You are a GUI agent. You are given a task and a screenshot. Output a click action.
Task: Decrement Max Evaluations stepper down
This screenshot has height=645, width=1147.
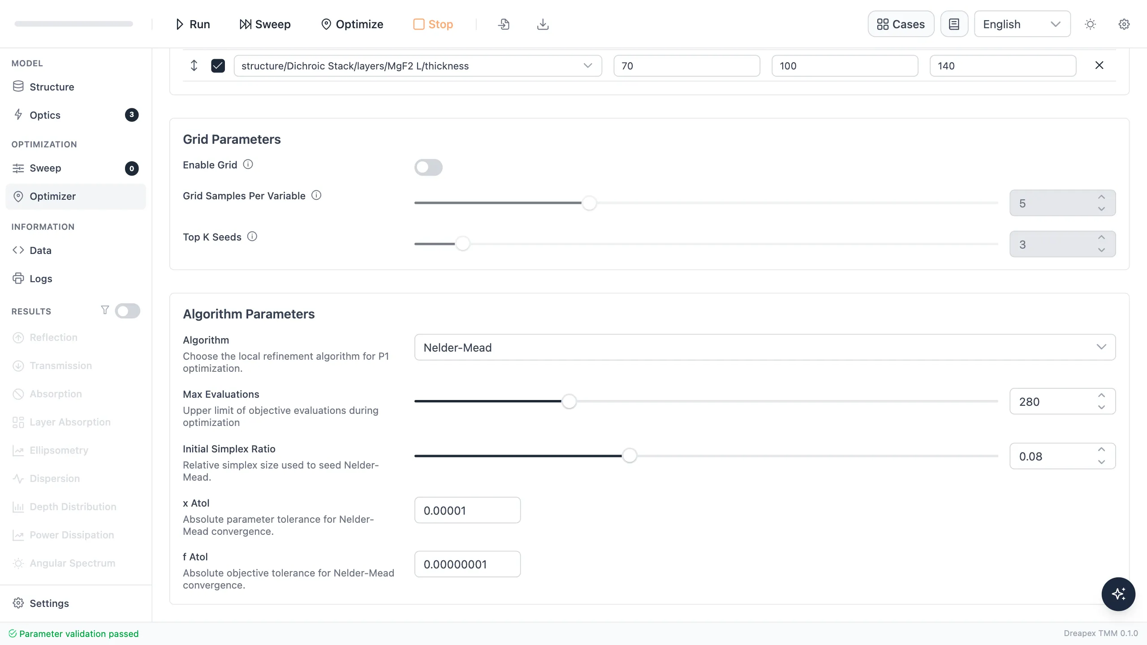(1101, 407)
